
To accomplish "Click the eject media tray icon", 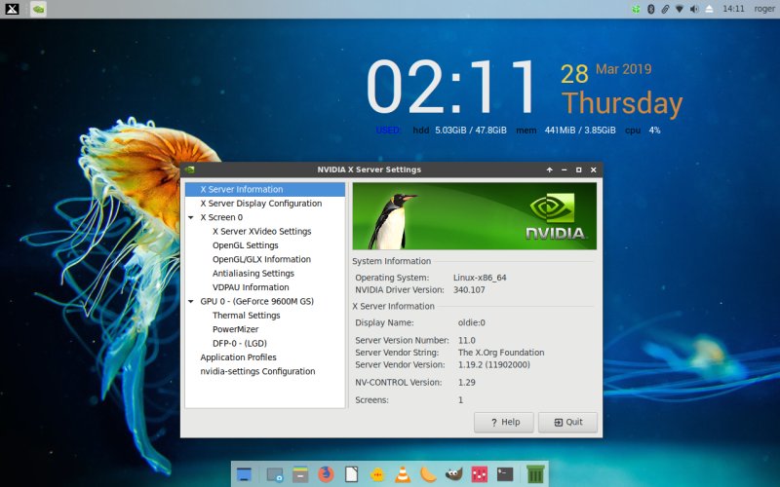I will 709,9.
